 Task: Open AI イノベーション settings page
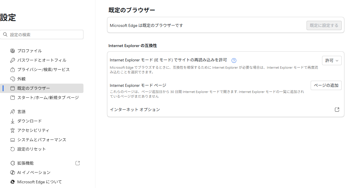click(34, 173)
